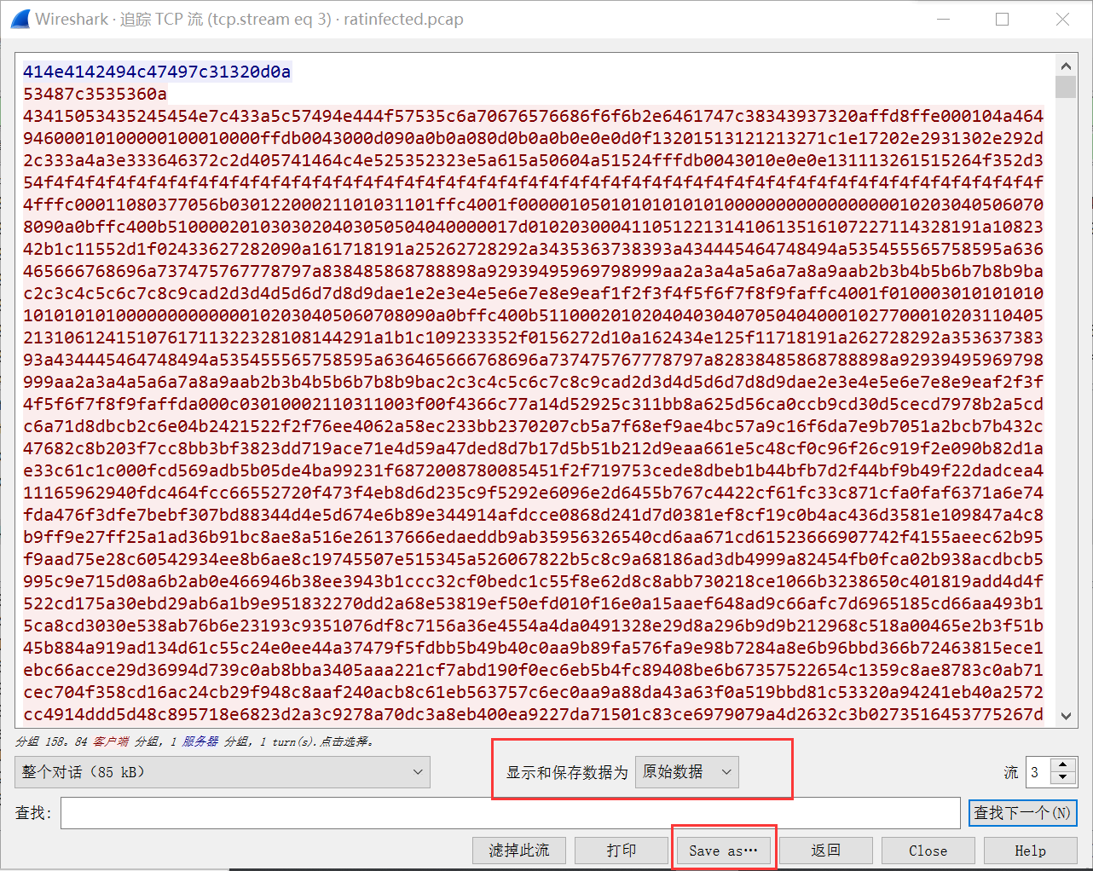Click the scrollbar up arrow

point(1066,65)
